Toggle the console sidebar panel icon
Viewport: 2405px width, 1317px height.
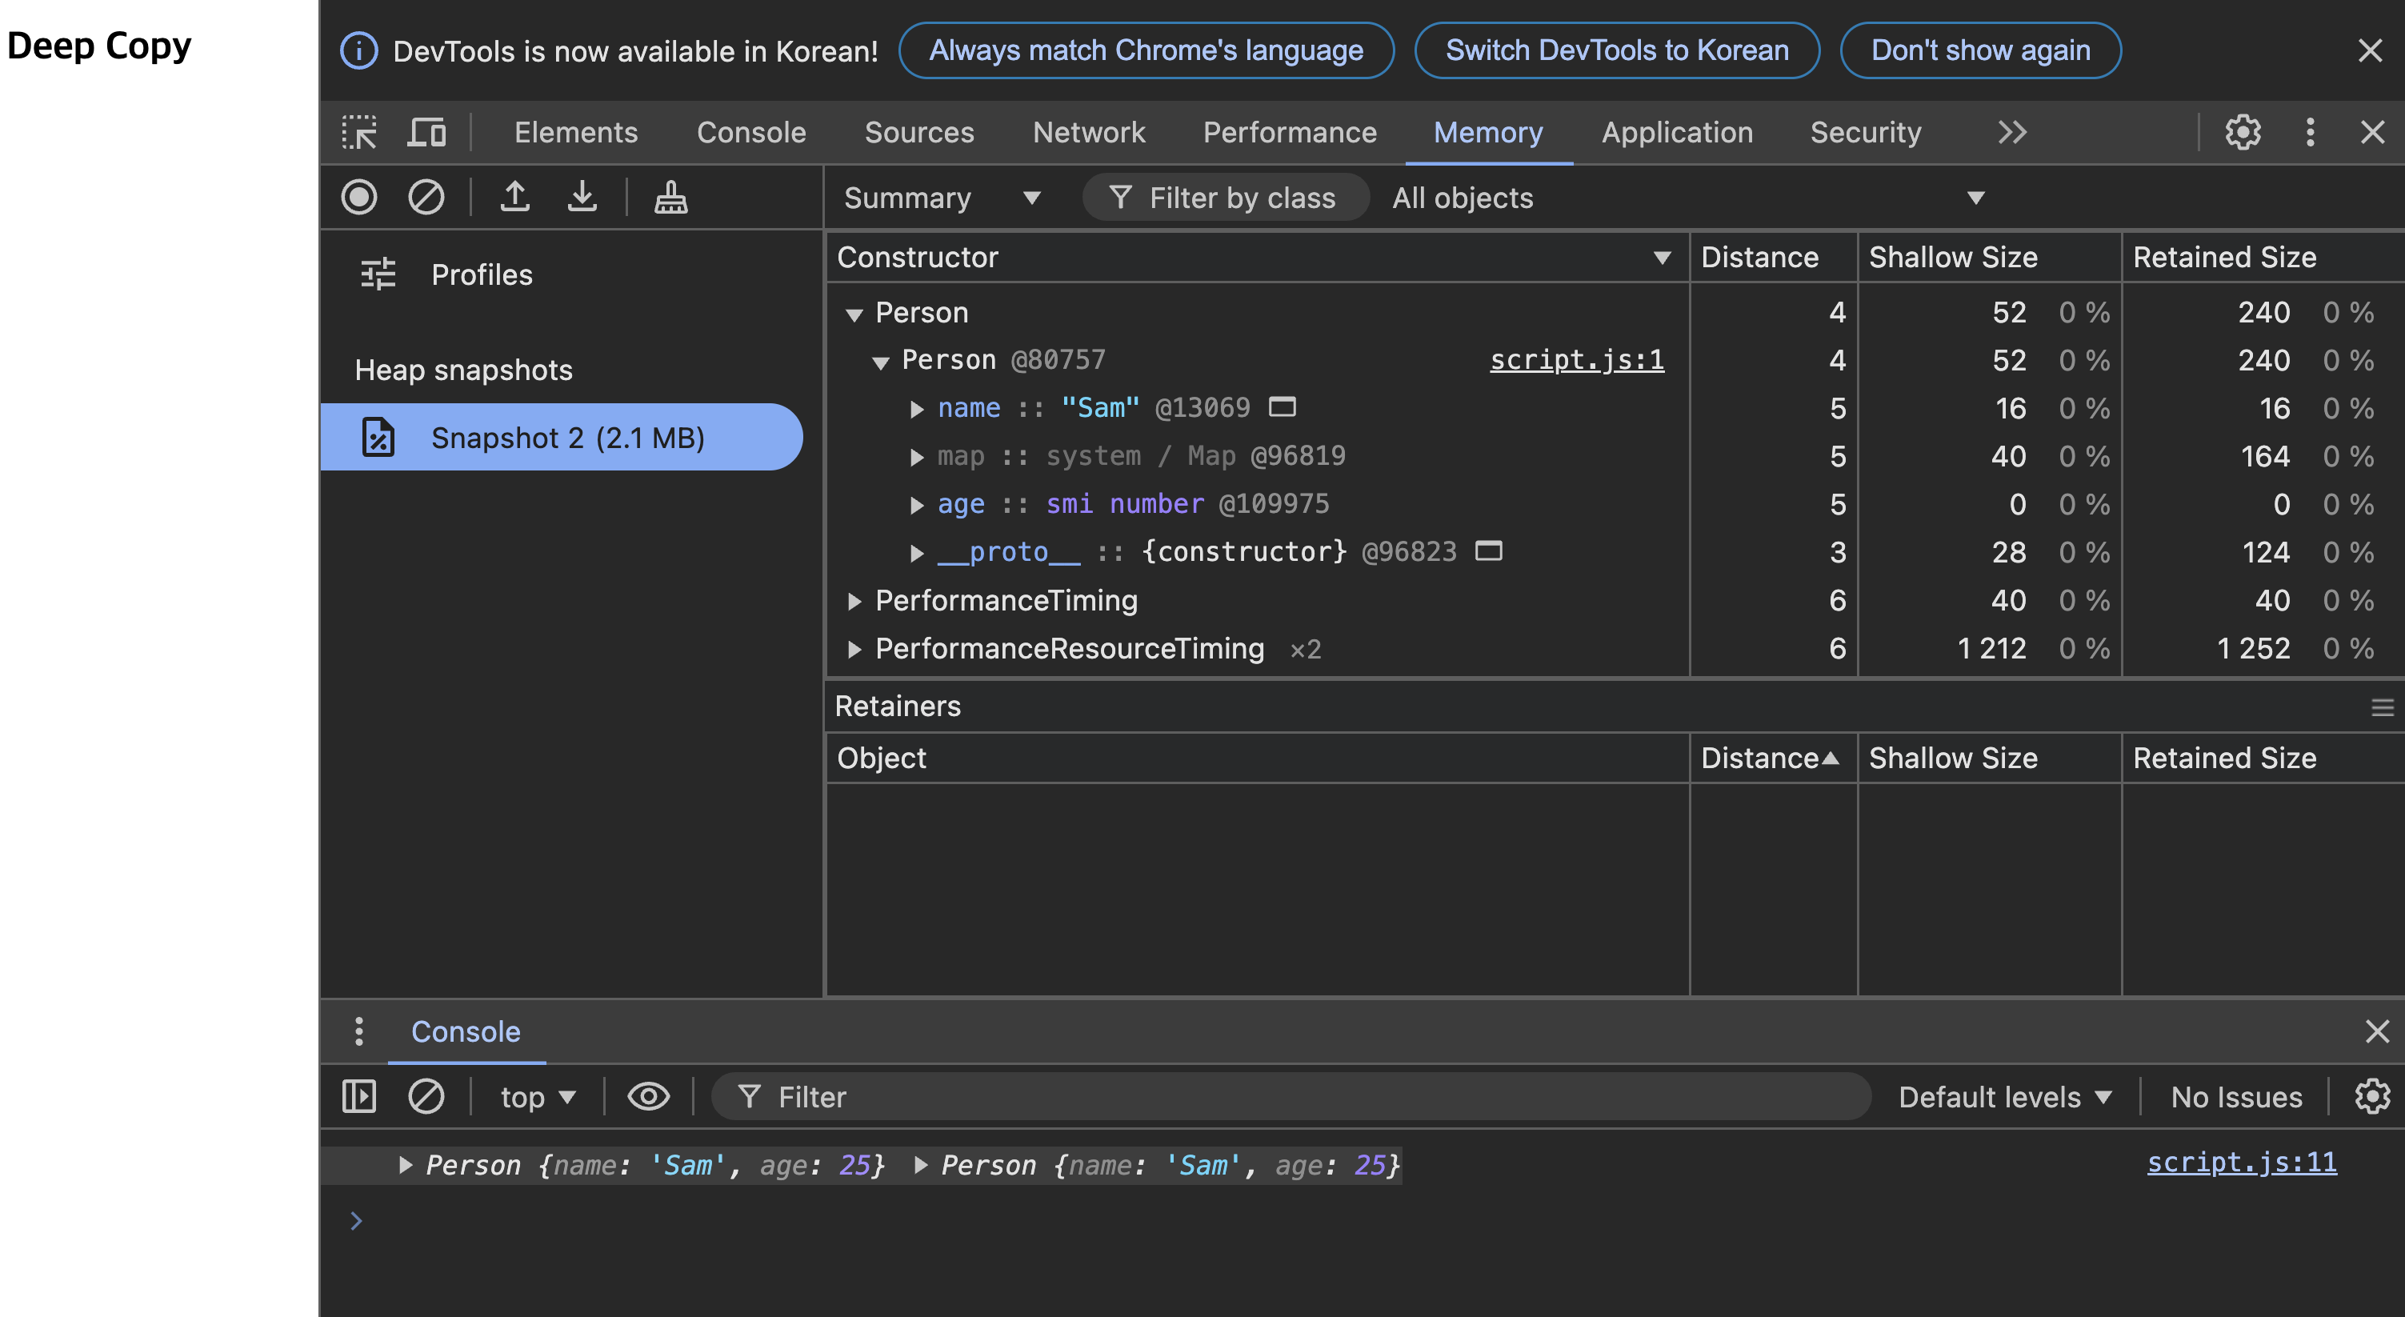coord(359,1096)
